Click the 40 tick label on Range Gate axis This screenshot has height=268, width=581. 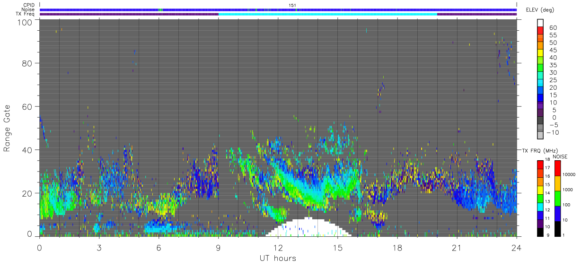(x=27, y=150)
